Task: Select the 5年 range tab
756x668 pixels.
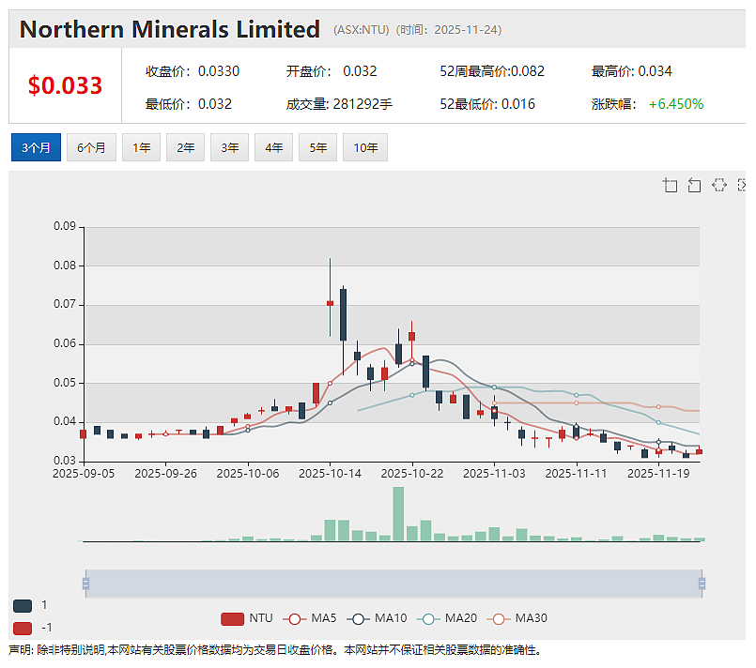Action: (317, 147)
